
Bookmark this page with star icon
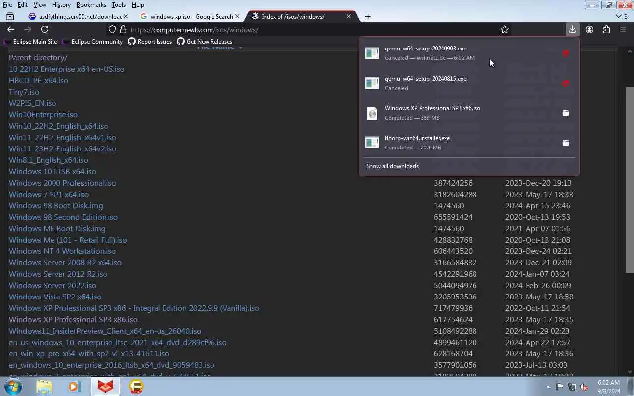click(505, 30)
